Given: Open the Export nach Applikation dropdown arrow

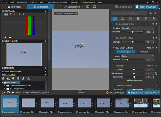Looking at the screenshot, I should 158,93.
